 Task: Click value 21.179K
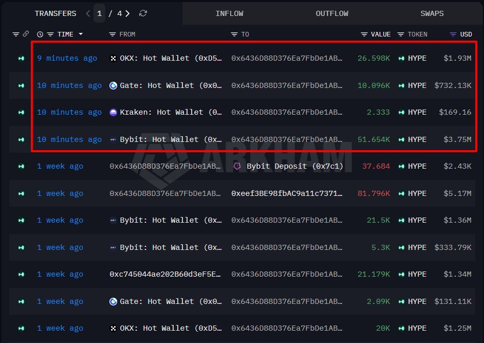[x=374, y=275]
